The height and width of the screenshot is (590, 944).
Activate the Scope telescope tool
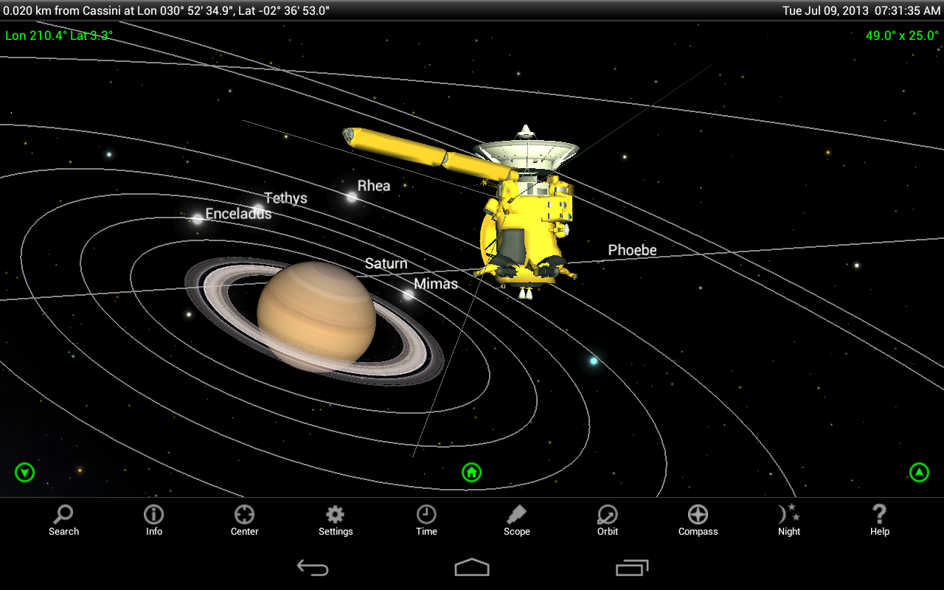(x=517, y=520)
